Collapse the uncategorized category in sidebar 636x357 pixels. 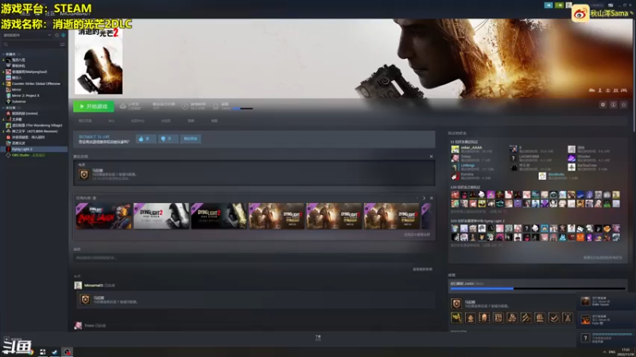(x=3, y=108)
